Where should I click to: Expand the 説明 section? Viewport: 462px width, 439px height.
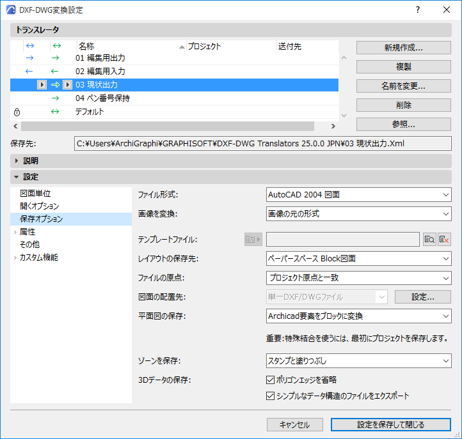pyautogui.click(x=17, y=160)
